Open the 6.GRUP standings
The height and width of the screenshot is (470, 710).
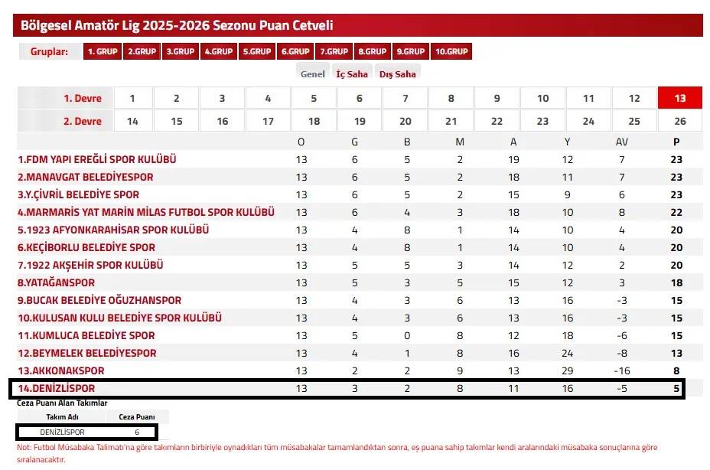pos(295,51)
